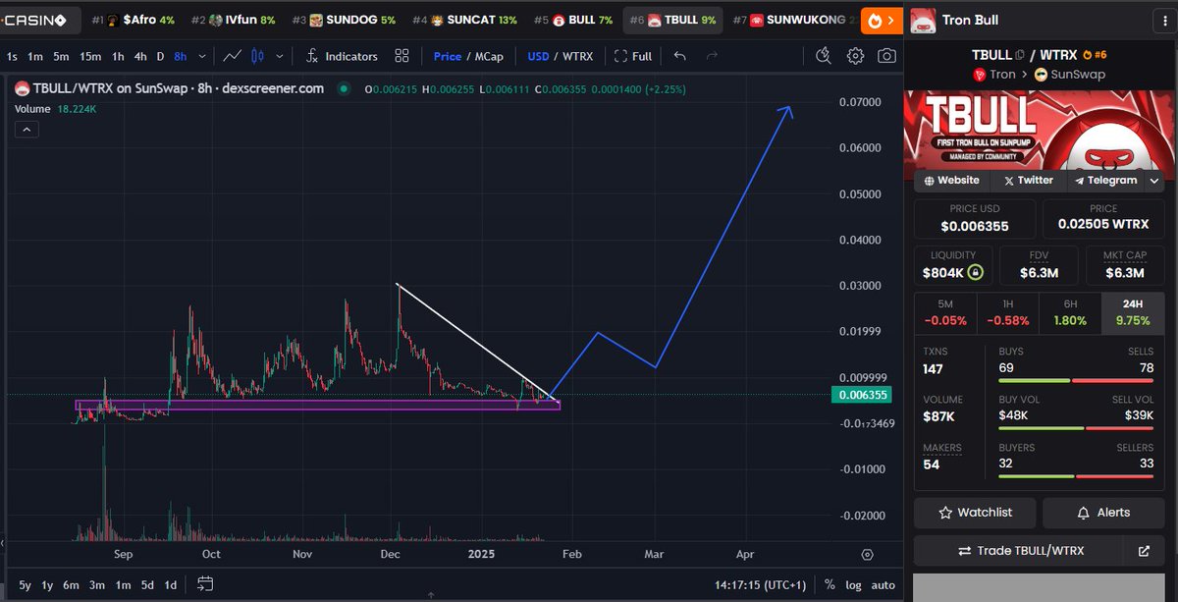The width and height of the screenshot is (1178, 602).
Task: Select the 5m interval
Action: pyautogui.click(x=61, y=56)
